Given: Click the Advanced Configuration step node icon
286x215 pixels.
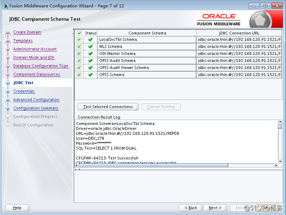Looking at the screenshot, I should coord(8,100).
